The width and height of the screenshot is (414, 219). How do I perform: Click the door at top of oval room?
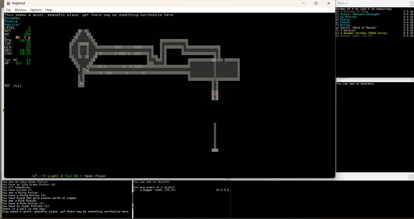tap(83, 31)
